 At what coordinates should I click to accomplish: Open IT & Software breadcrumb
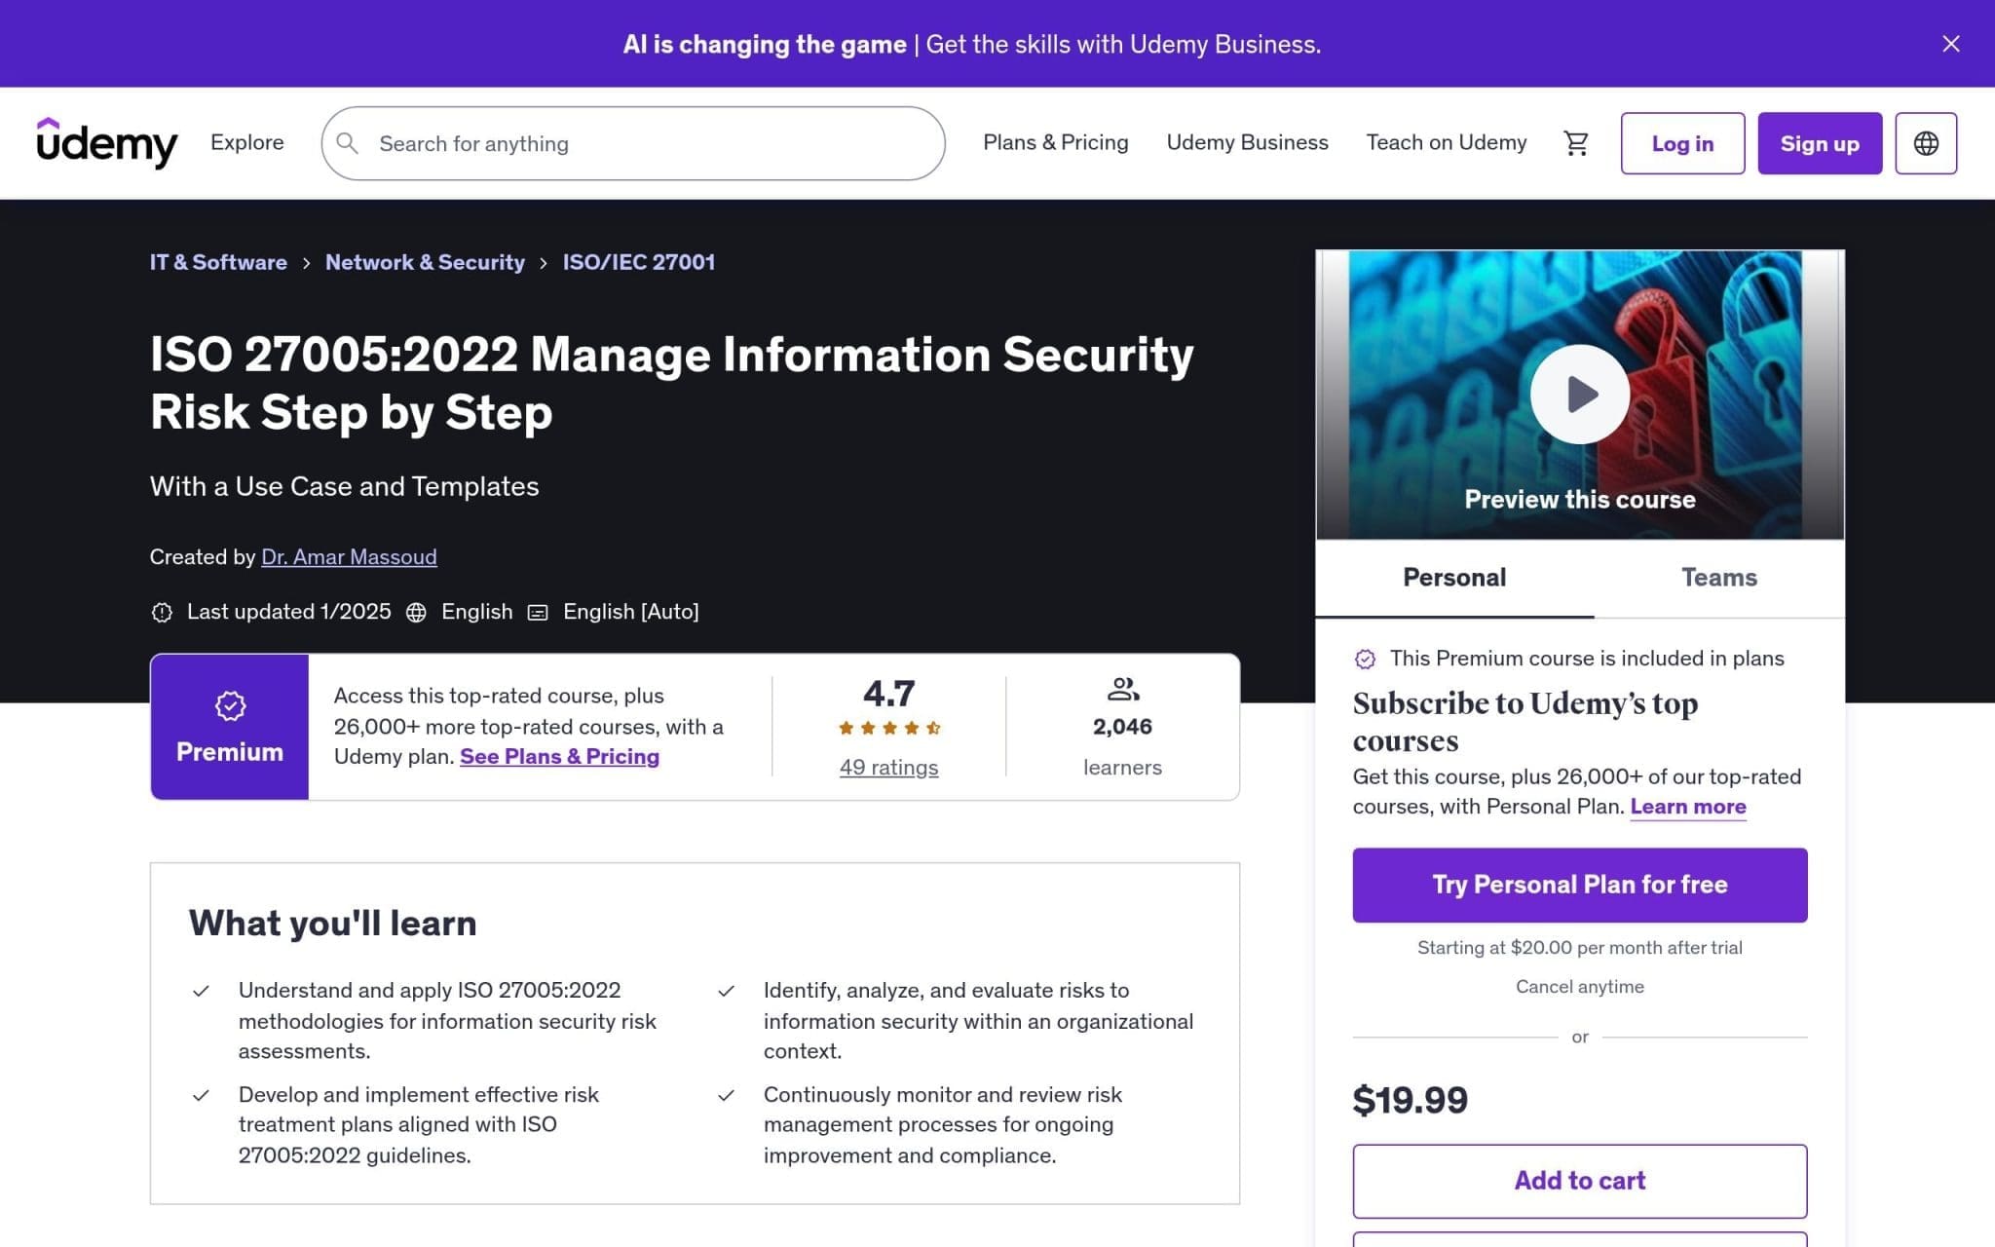[x=218, y=262]
